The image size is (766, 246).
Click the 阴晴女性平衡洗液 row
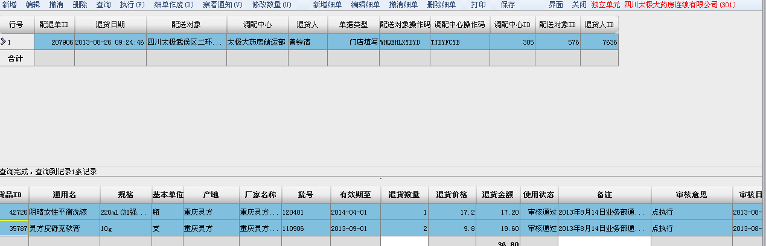[x=65, y=212]
